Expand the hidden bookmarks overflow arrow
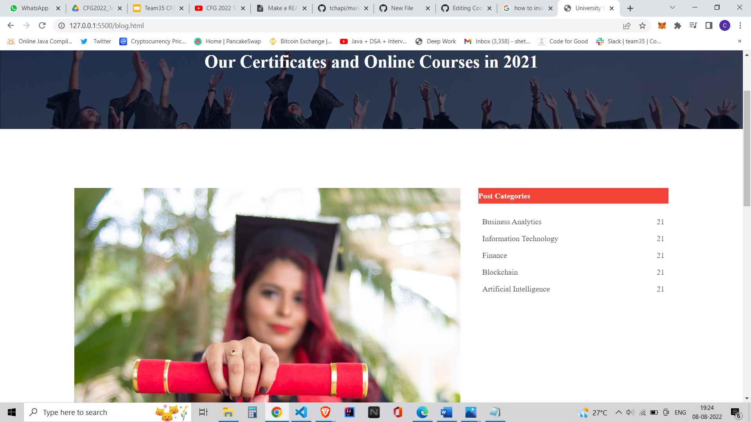The width and height of the screenshot is (751, 422). pyautogui.click(x=739, y=41)
